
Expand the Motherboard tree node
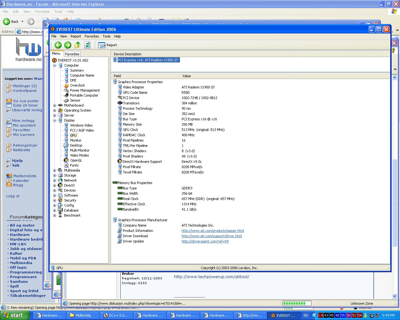tap(54, 105)
